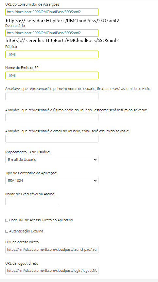
Task: Open the Tipo de Certificado da Aplicação dropdown
Action: 52,181
